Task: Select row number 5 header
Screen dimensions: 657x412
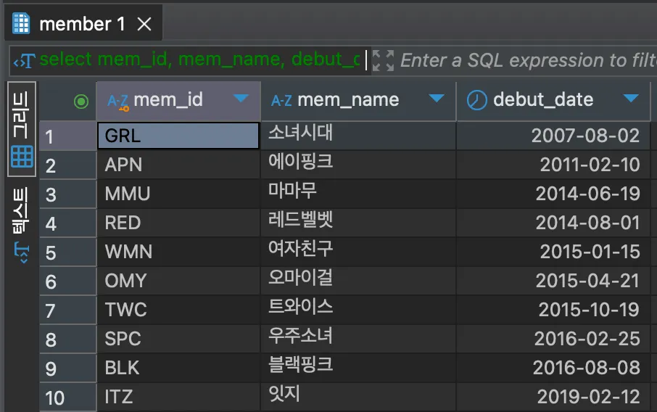Action: [x=68, y=252]
